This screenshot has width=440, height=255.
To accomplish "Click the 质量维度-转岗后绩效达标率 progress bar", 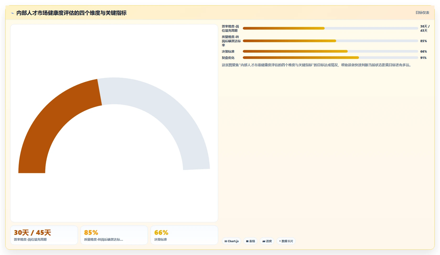I will 330,41.
